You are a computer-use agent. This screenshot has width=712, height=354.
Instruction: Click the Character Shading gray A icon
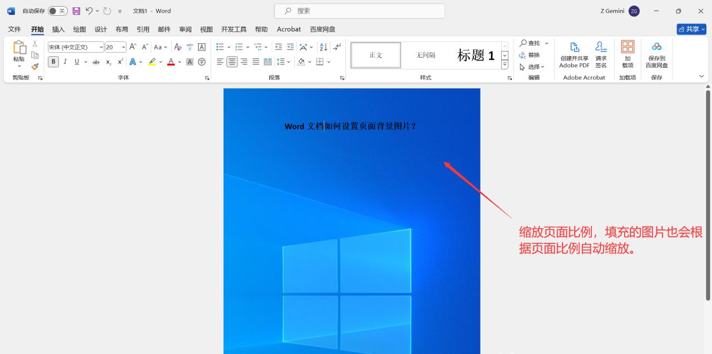click(190, 62)
